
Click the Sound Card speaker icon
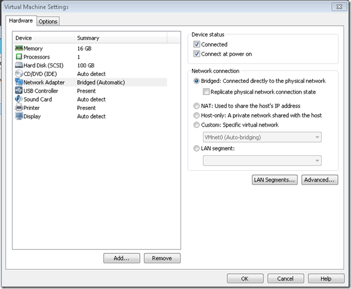tap(19, 99)
